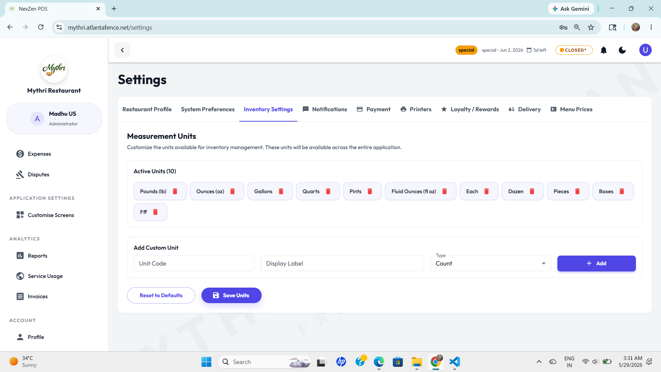Open Visual Studio Code from taskbar
This screenshot has width=661, height=372.
(x=454, y=362)
